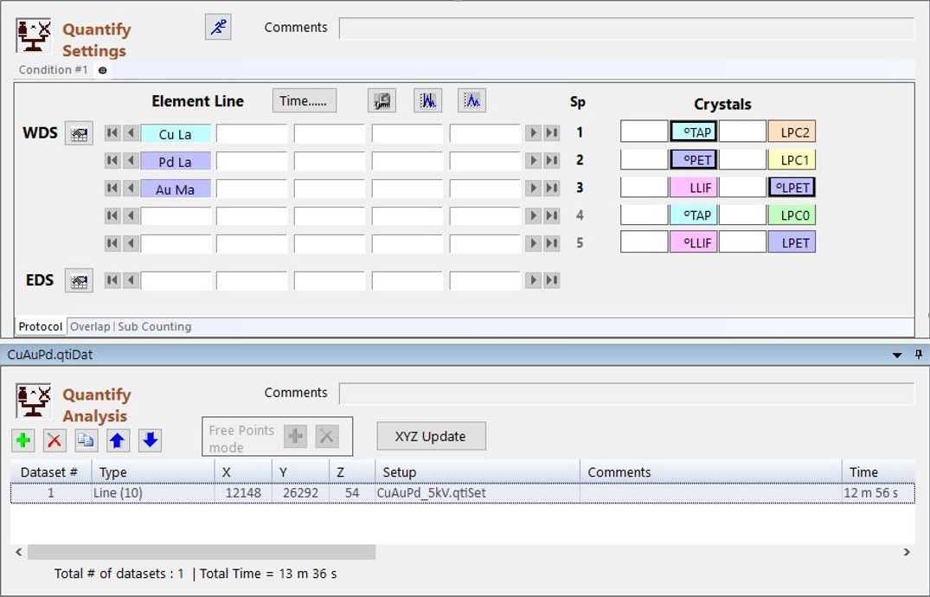
Task: Step to previous element in Pd La row
Action: [x=131, y=161]
